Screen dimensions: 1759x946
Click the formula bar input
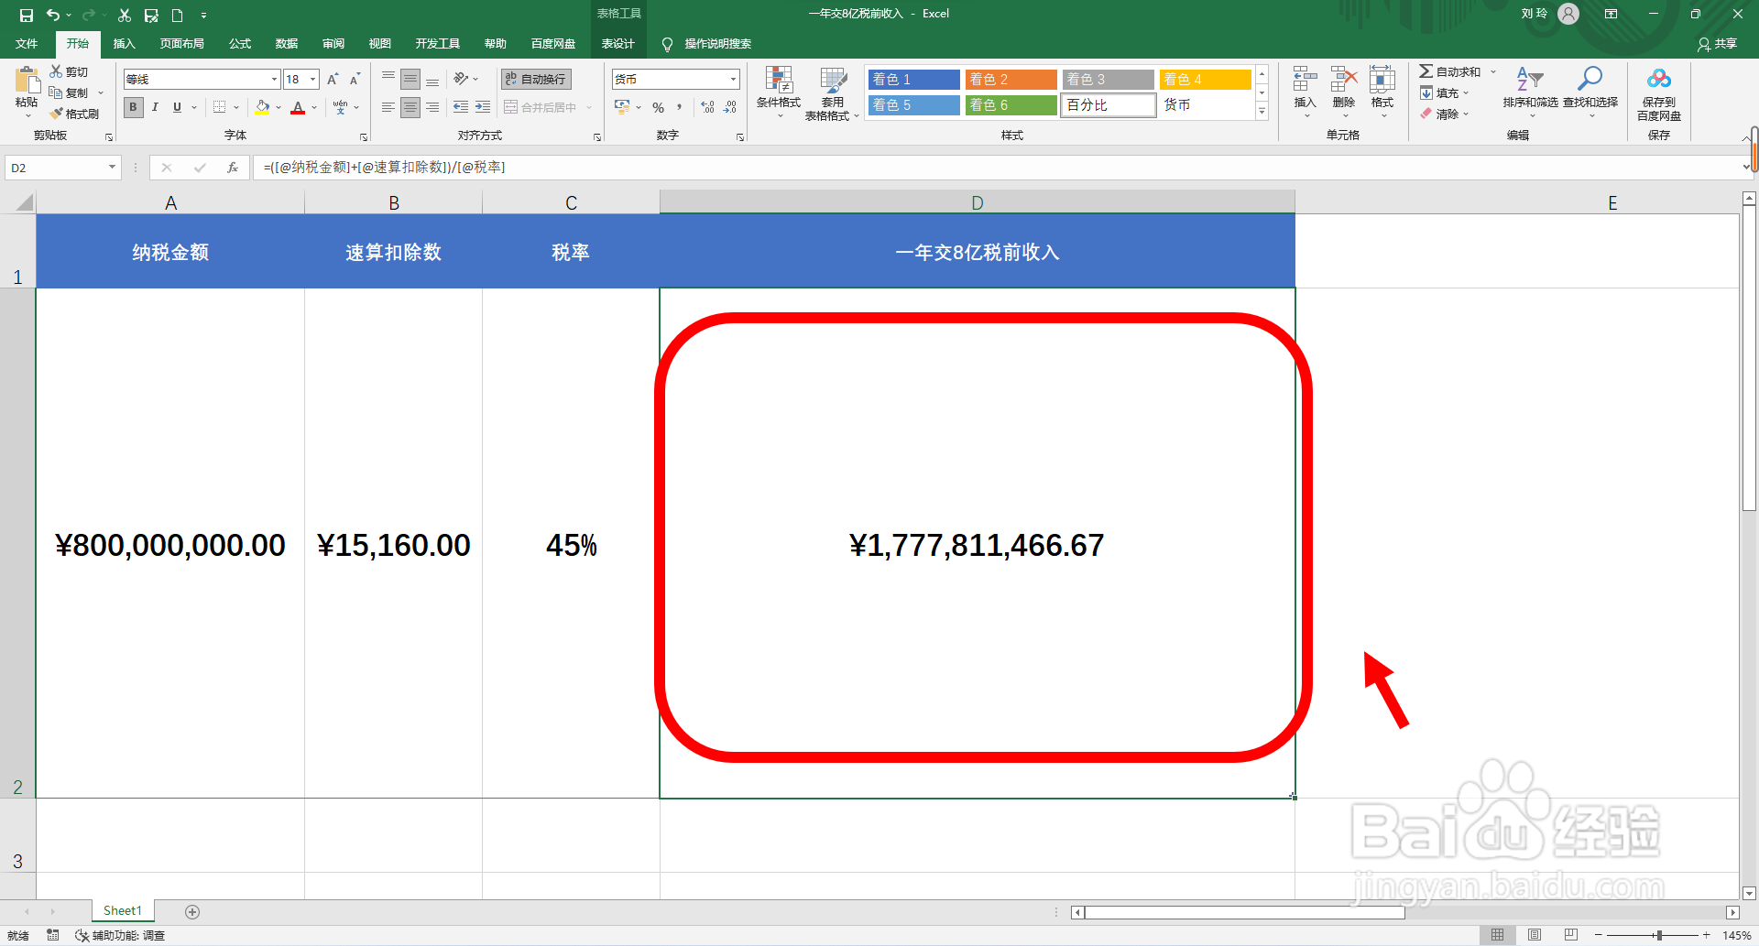(999, 168)
